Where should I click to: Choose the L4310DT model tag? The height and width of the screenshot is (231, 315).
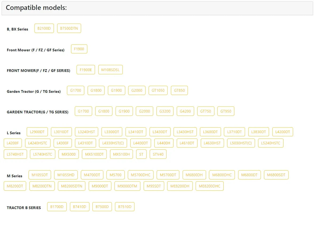(85, 143)
